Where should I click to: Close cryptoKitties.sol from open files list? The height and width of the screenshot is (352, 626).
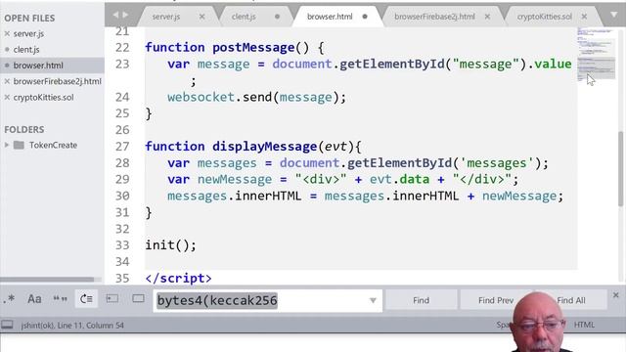[7, 98]
